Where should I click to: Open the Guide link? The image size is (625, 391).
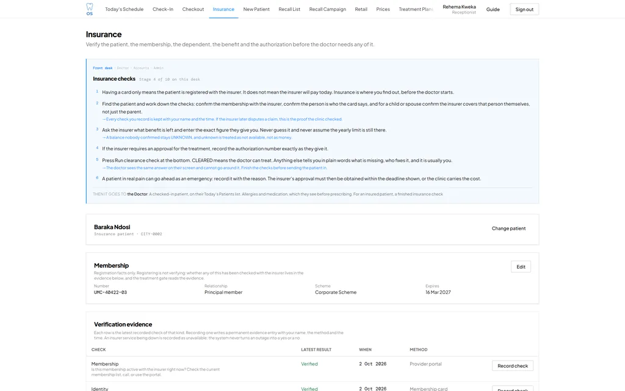(x=493, y=9)
